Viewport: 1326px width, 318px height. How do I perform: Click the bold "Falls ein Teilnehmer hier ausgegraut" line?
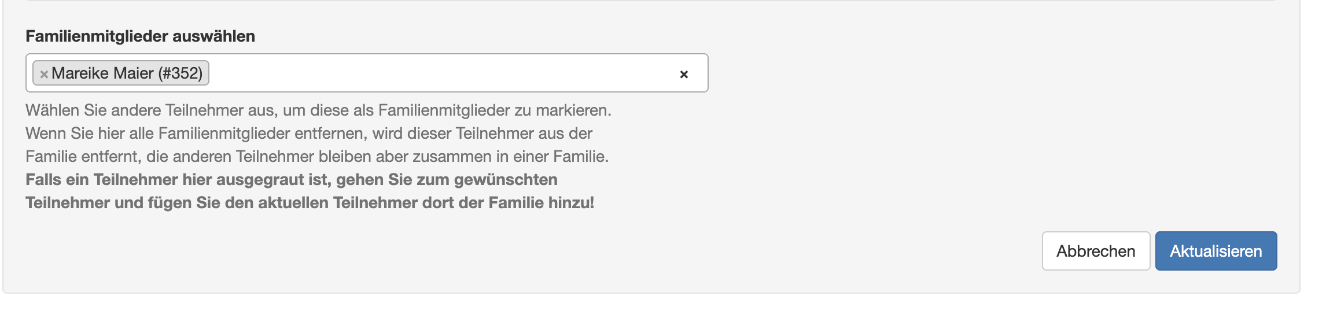(291, 180)
